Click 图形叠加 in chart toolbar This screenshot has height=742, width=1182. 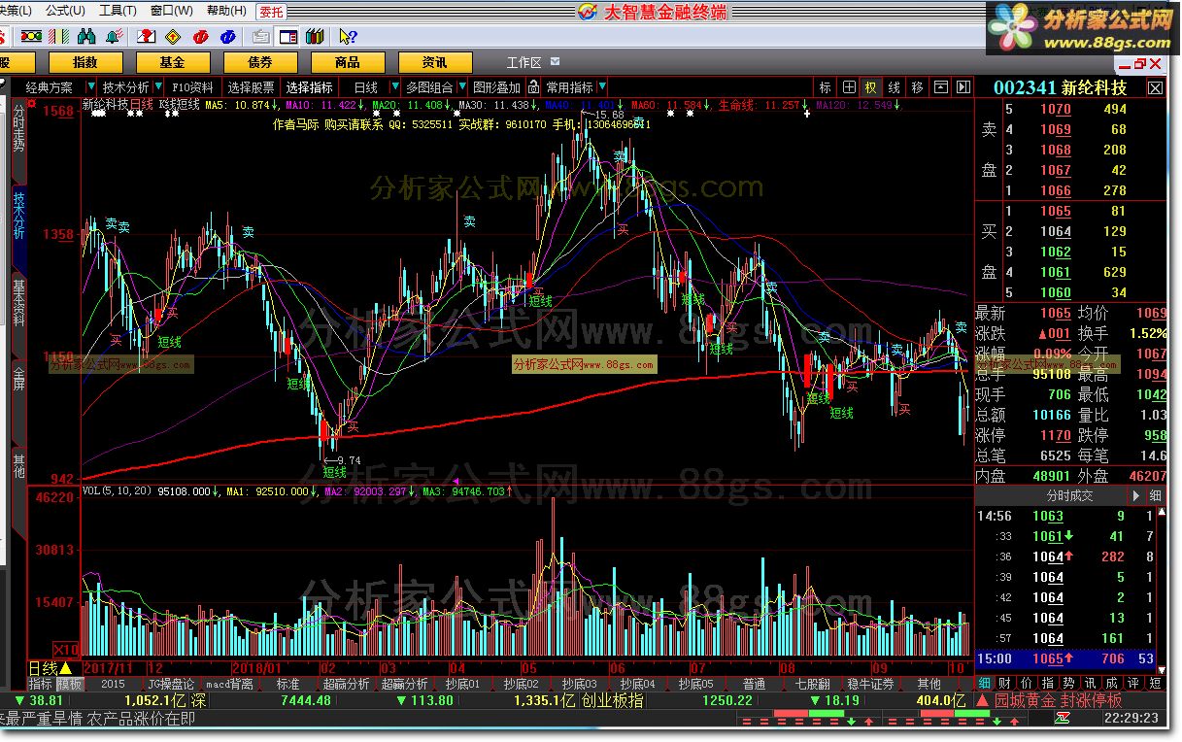coord(496,87)
